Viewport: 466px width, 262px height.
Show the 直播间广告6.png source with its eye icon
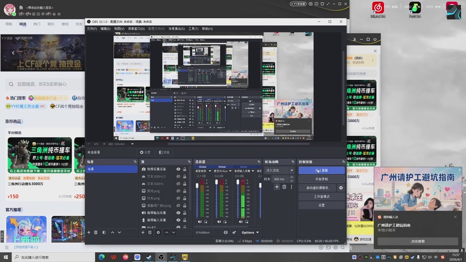tap(178, 206)
